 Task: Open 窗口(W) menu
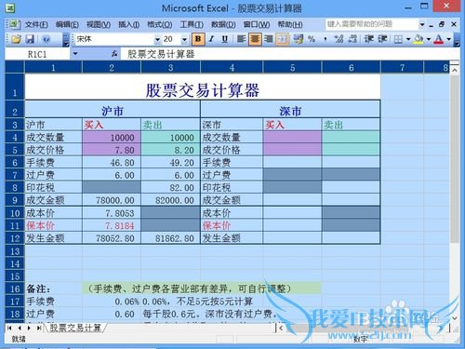pos(257,24)
